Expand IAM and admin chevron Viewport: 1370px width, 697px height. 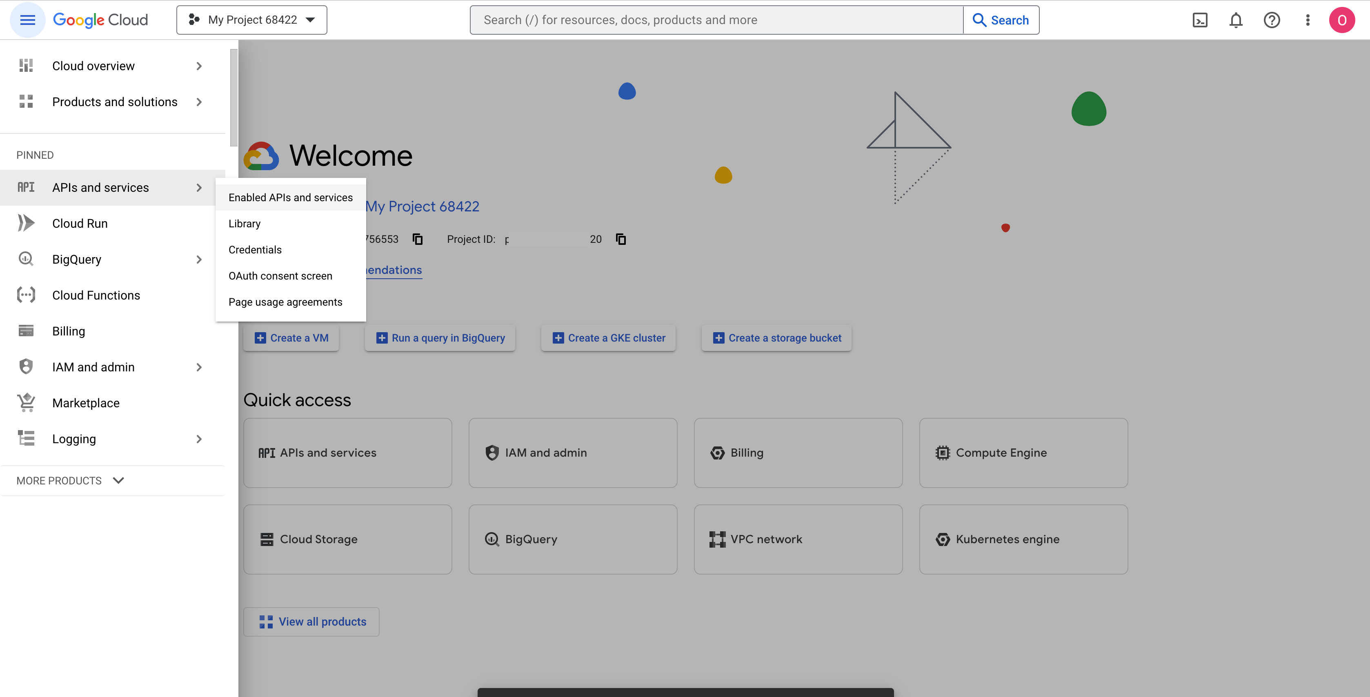pos(199,367)
